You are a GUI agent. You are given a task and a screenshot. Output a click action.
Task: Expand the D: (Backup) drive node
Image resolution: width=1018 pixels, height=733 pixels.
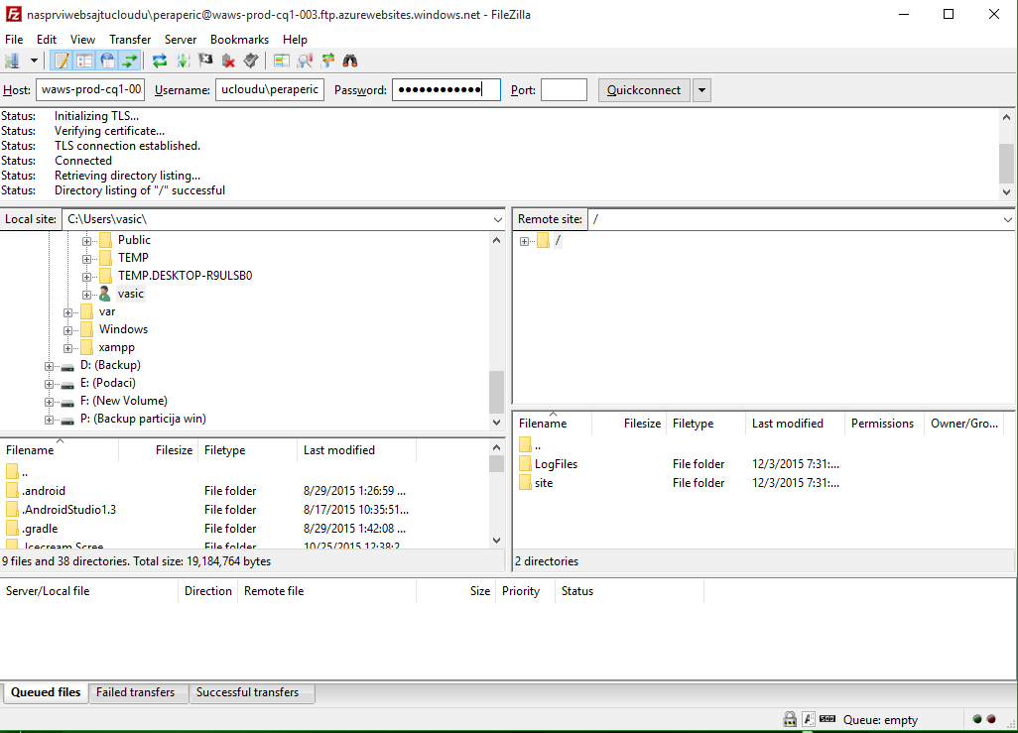click(50, 366)
